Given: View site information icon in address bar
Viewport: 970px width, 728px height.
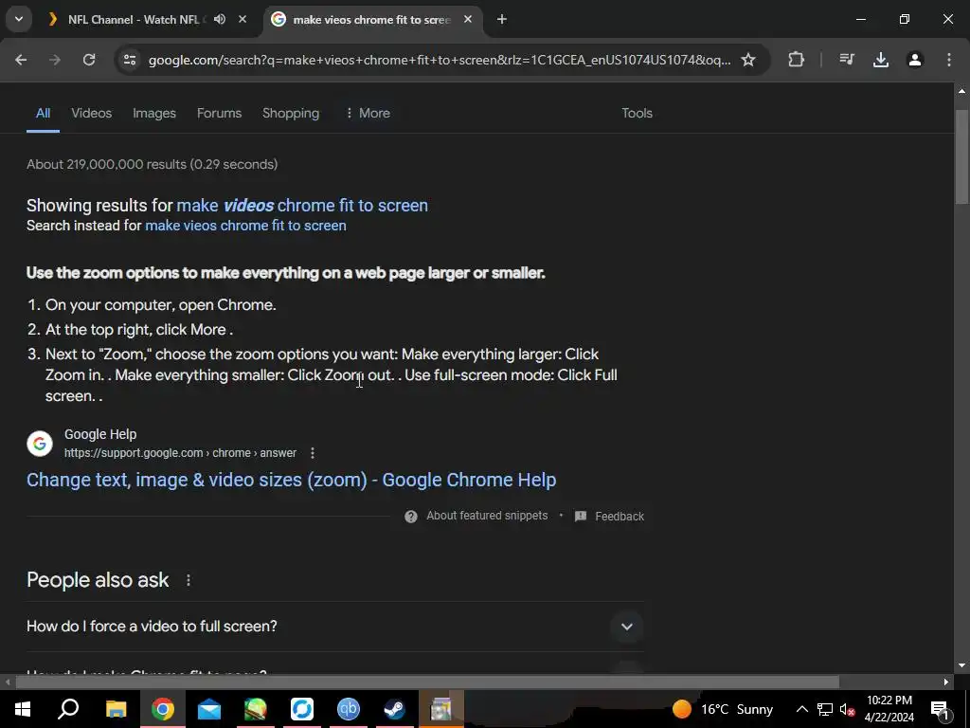Looking at the screenshot, I should (x=129, y=60).
